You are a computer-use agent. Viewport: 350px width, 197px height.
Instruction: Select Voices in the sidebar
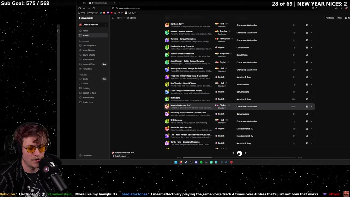click(x=93, y=35)
